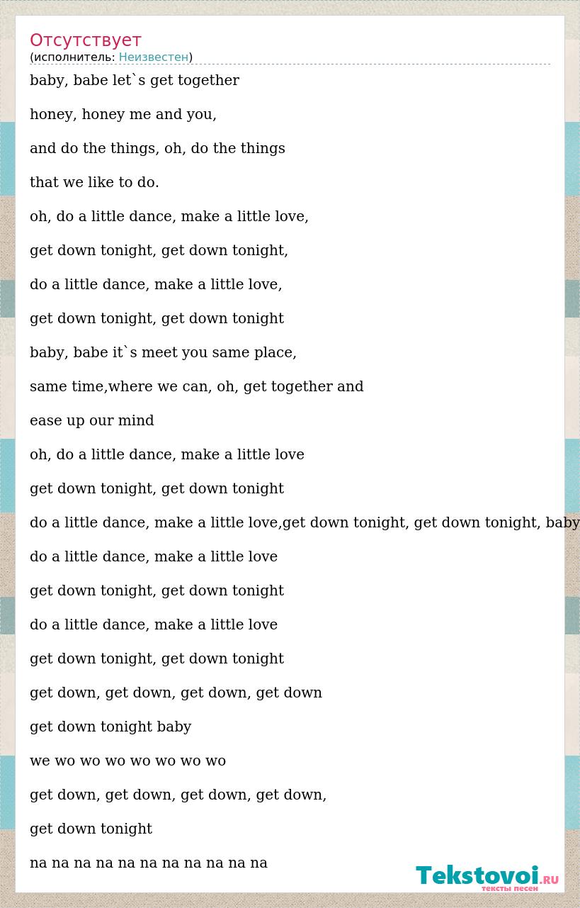The width and height of the screenshot is (580, 908).
Task: Click the Tekstovoi.ru logo
Action: click(x=487, y=877)
